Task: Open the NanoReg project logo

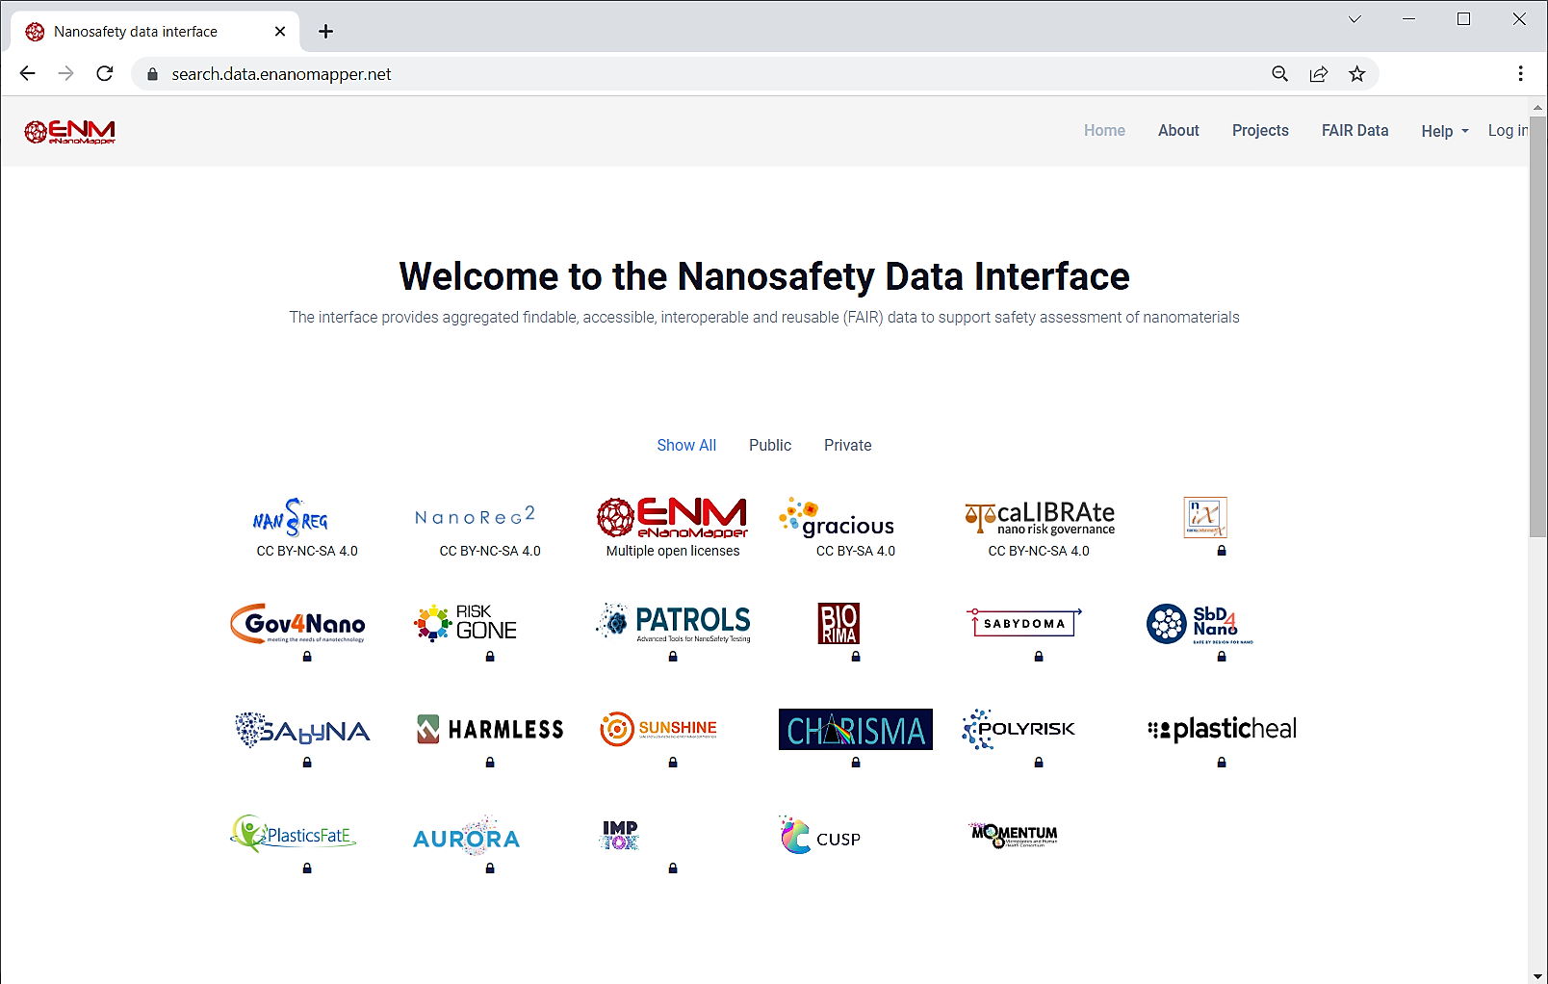Action: (x=290, y=518)
